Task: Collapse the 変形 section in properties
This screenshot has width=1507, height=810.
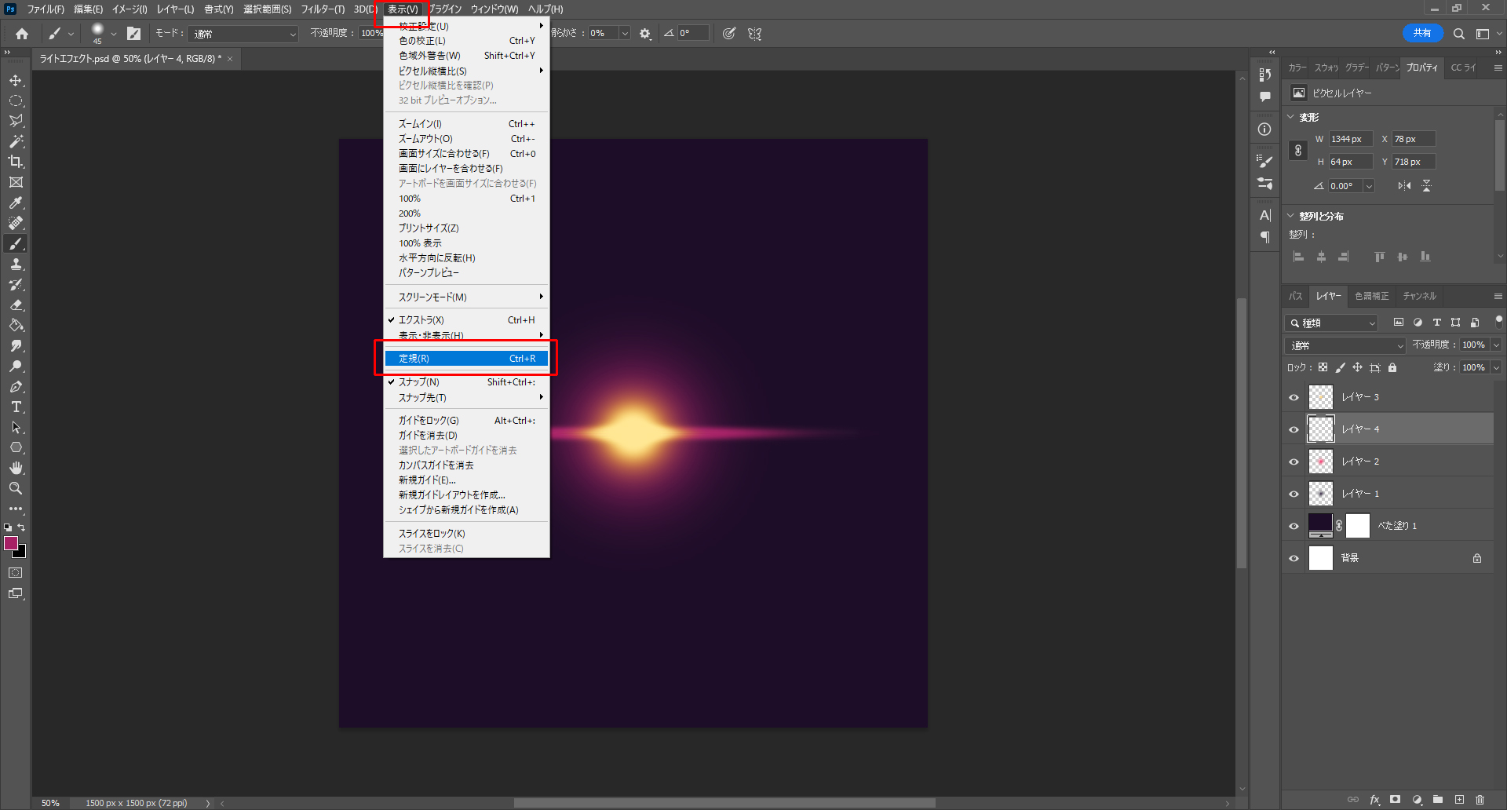Action: coord(1291,117)
